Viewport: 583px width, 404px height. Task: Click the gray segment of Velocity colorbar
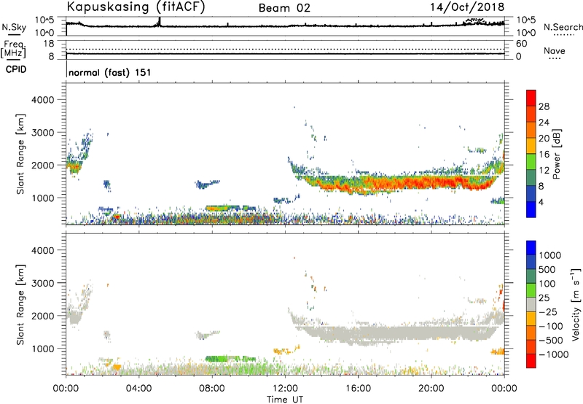point(531,304)
